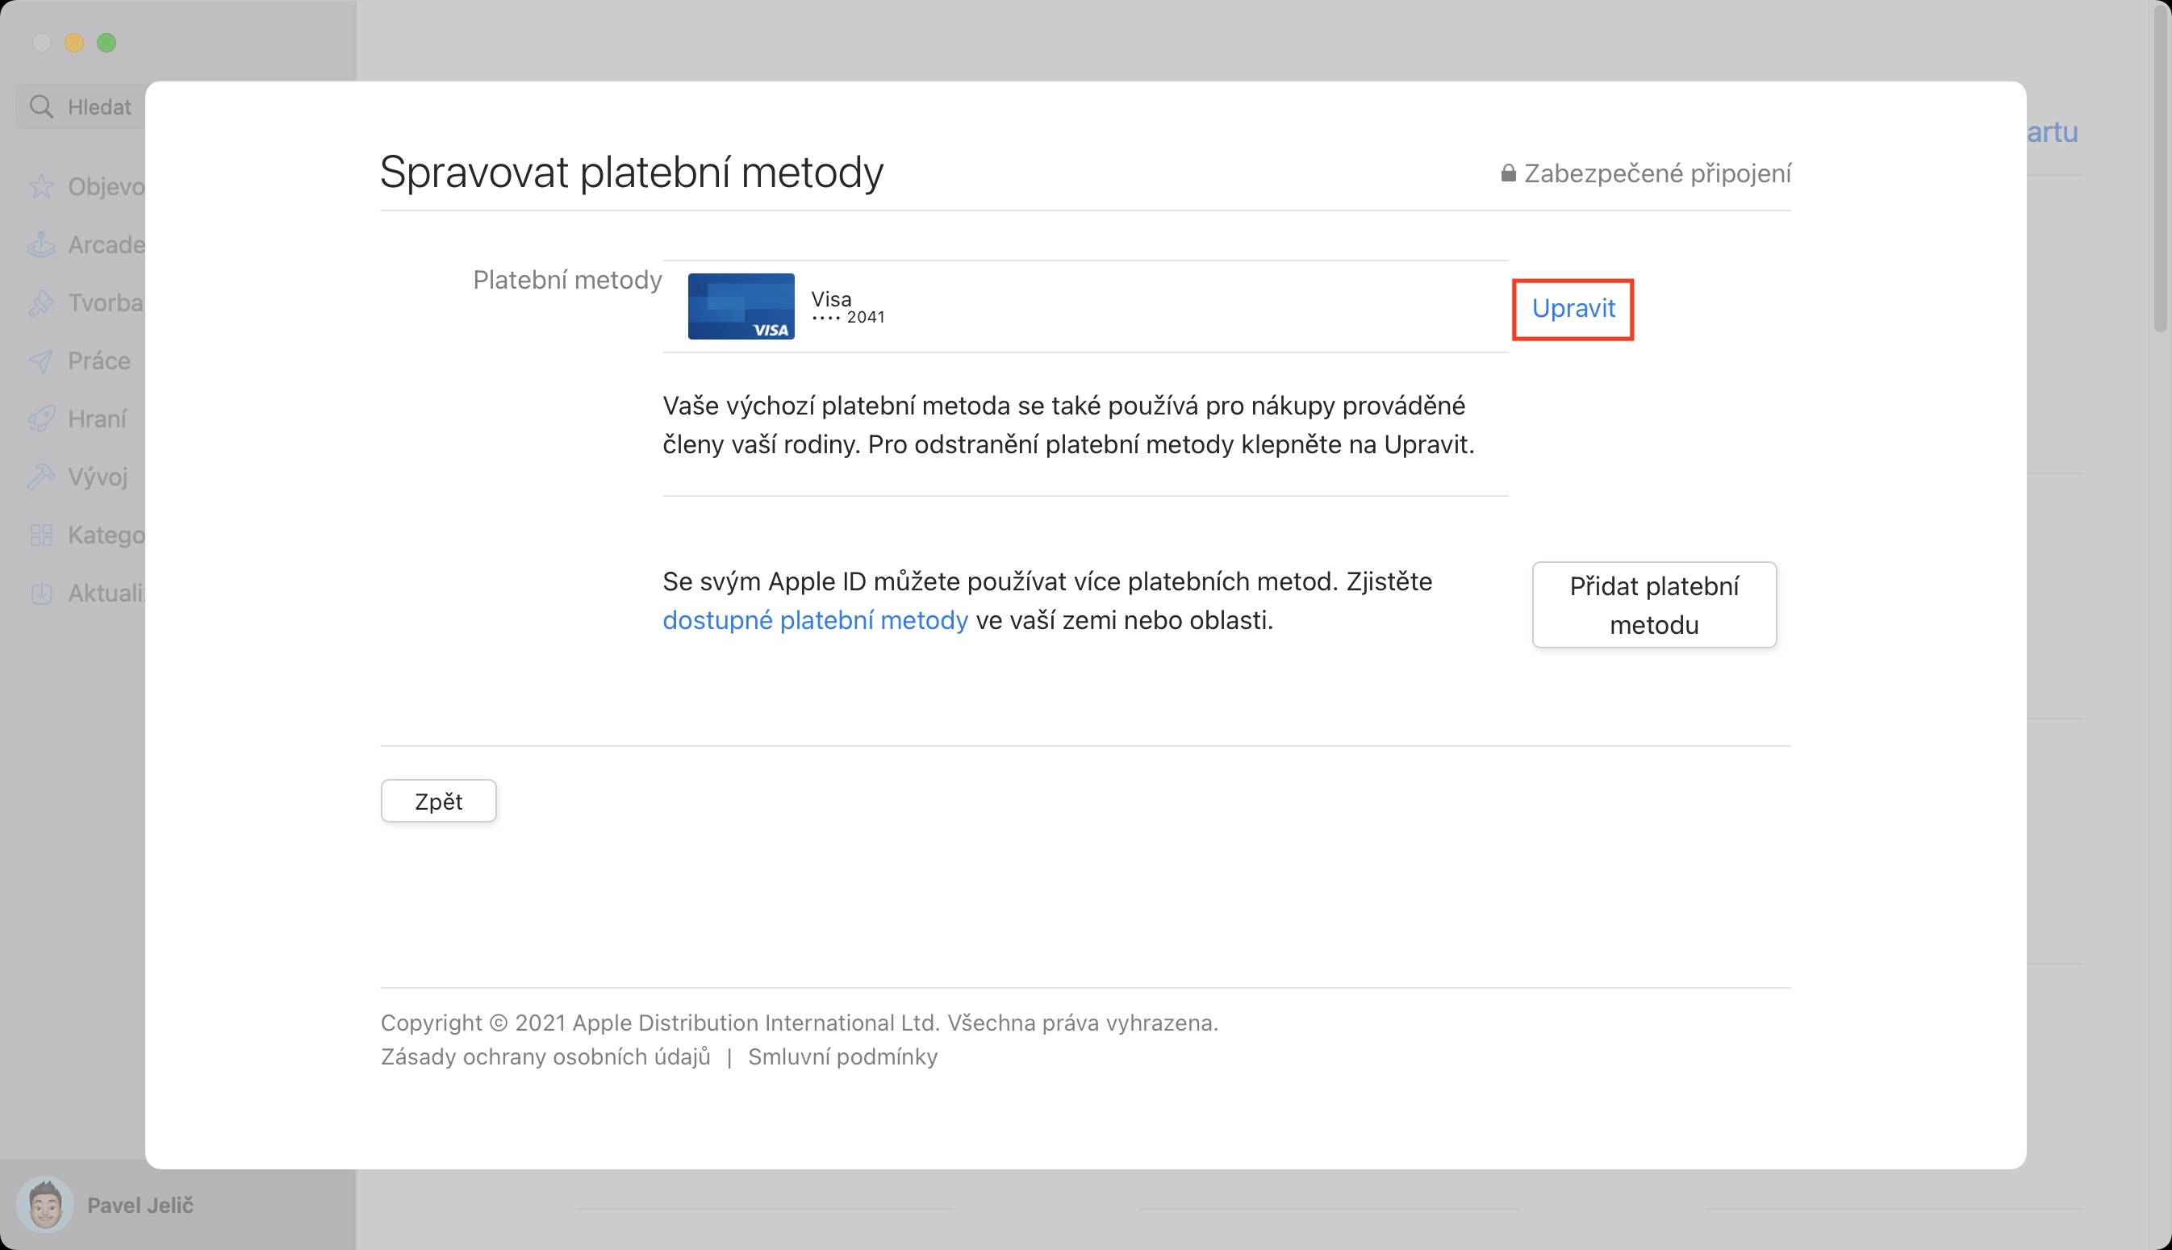Select the Vývoj hammer icon

click(x=41, y=477)
